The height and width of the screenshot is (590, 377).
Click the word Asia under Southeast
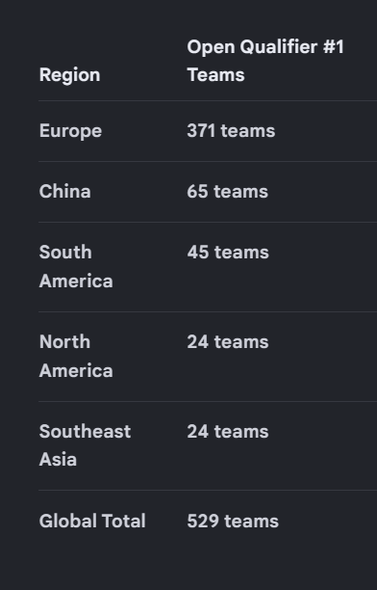(59, 460)
